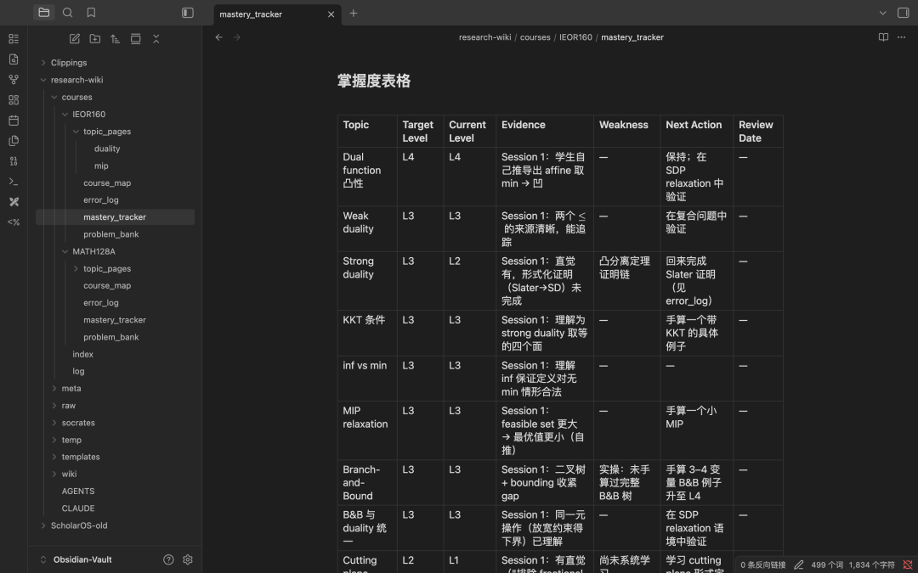Create a new folder in explorer
This screenshot has height=573, width=918.
click(95, 38)
